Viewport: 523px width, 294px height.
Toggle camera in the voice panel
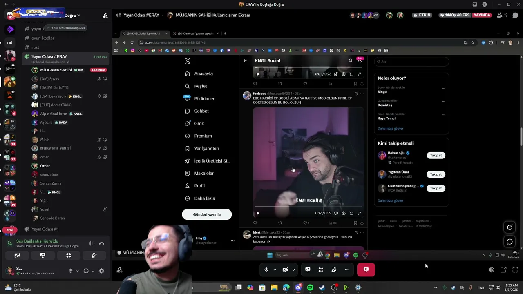(x=17, y=255)
